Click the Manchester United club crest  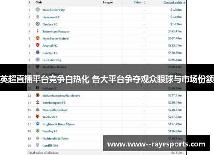pos(38,38)
